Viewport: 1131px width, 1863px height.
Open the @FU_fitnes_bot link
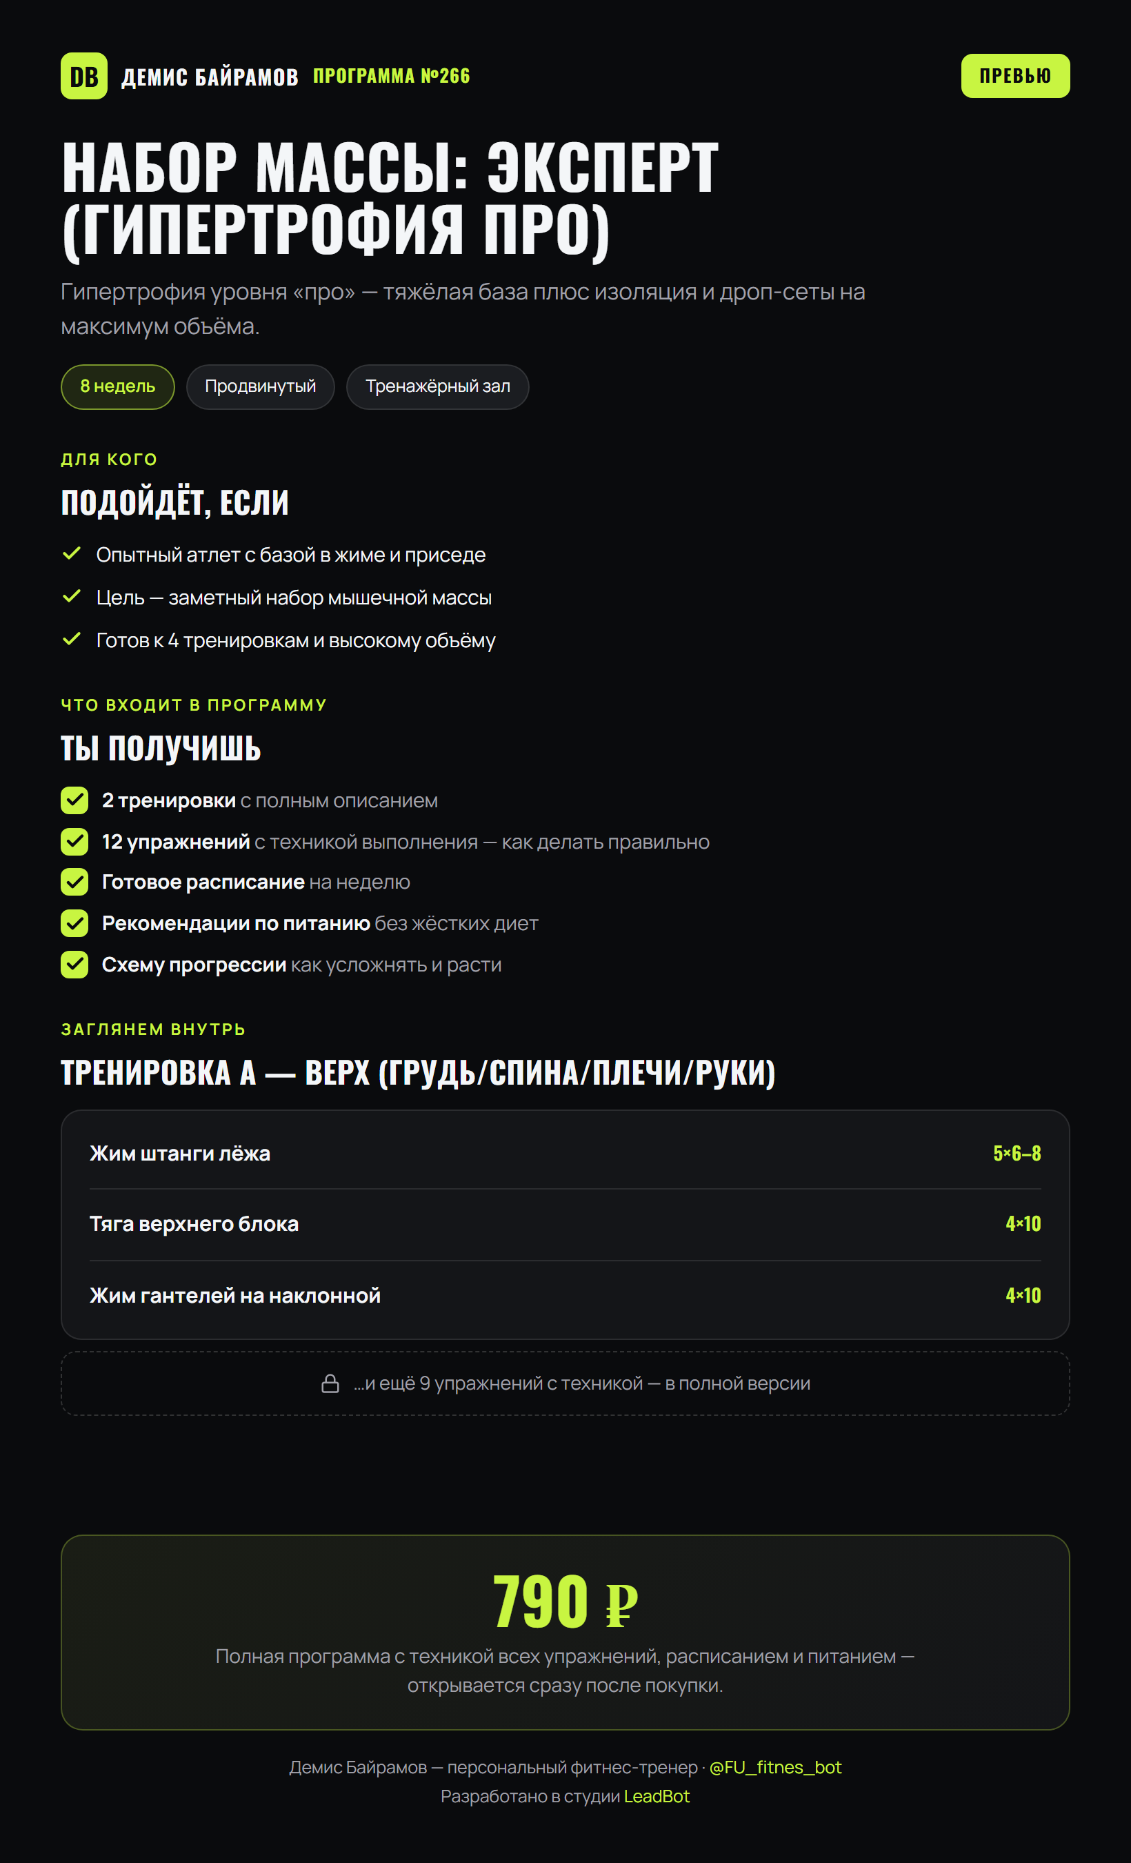775,1767
